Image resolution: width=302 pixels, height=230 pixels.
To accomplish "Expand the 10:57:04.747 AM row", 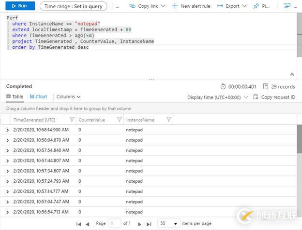I will (8, 202).
